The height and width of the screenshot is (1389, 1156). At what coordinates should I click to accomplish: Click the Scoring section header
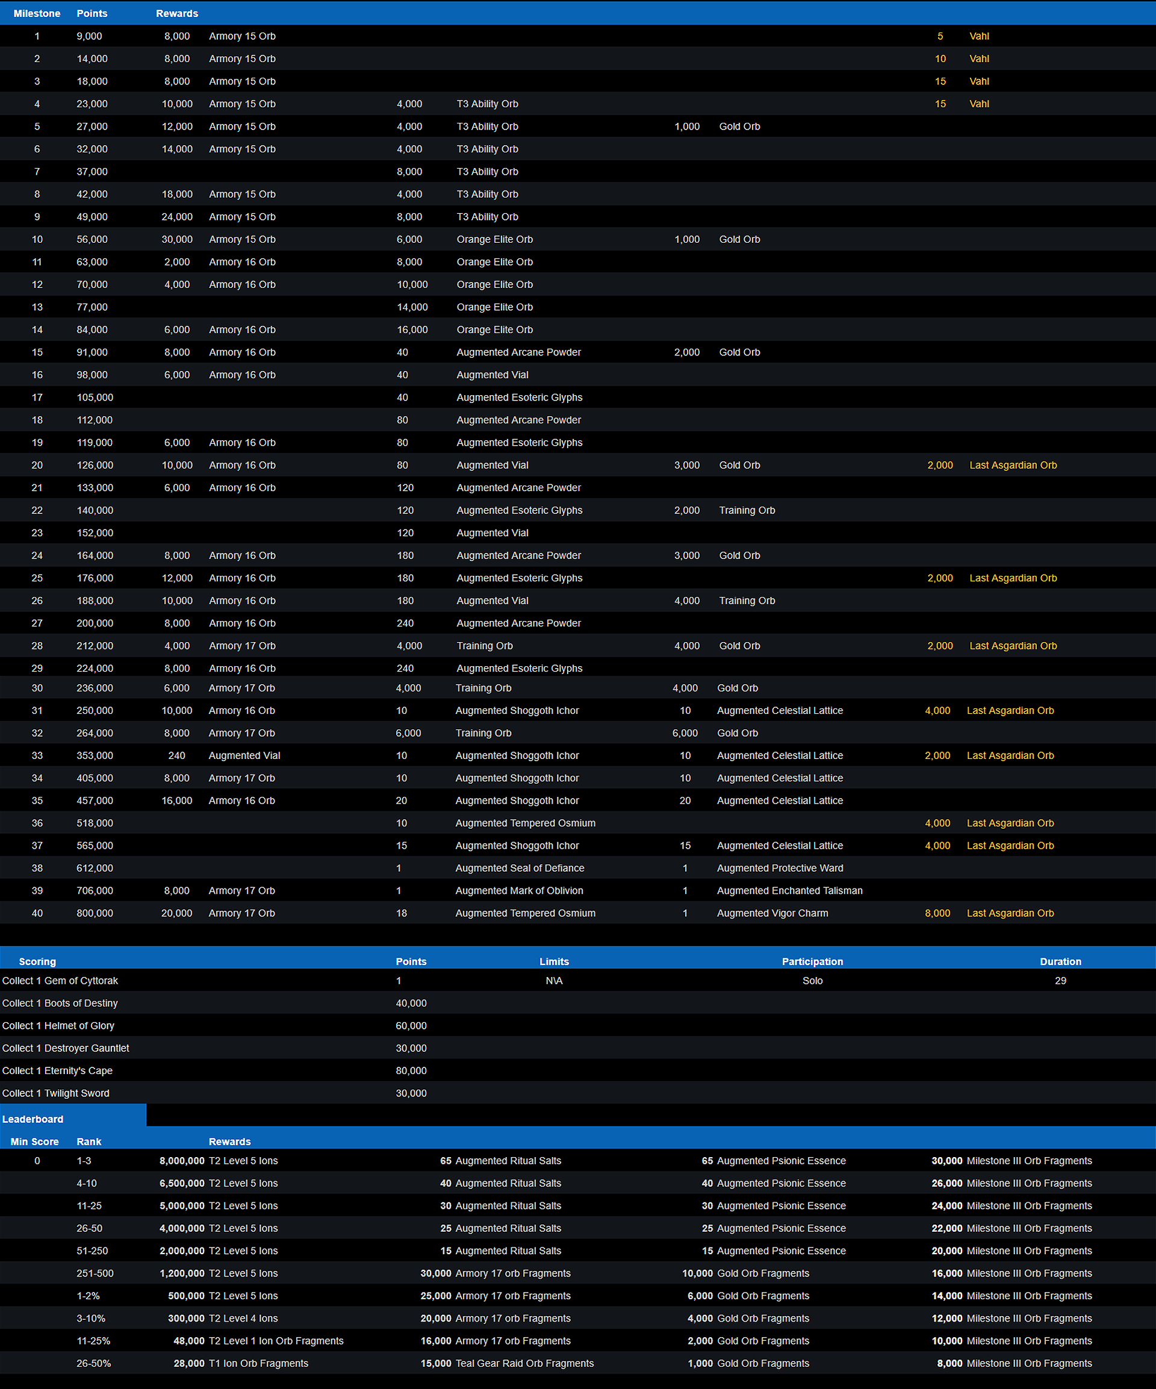click(x=37, y=962)
